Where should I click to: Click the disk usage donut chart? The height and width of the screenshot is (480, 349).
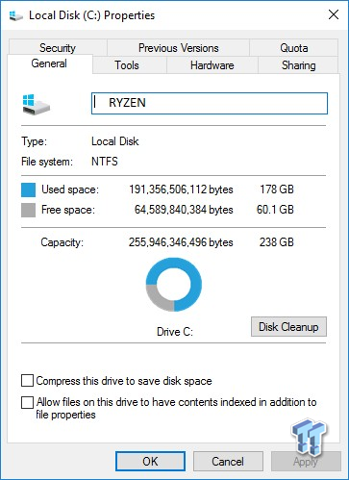(x=174, y=285)
